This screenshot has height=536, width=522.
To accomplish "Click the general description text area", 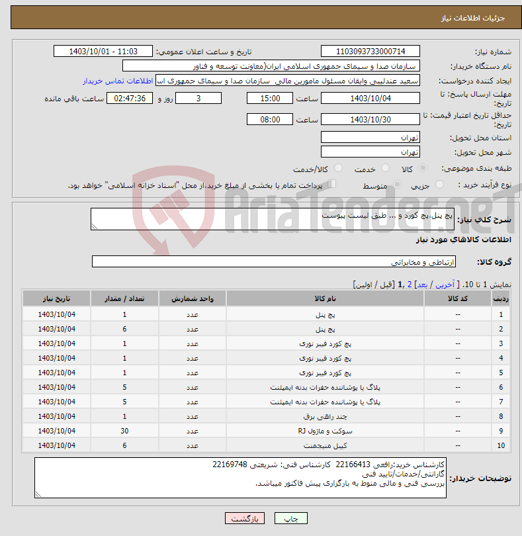I will pyautogui.click(x=273, y=219).
